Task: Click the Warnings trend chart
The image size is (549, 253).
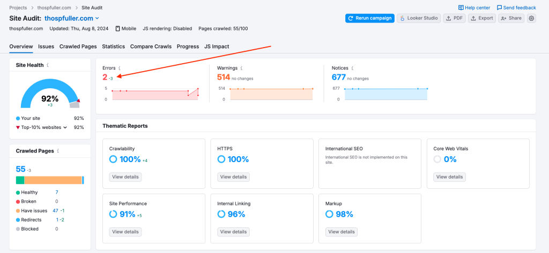Action: pyautogui.click(x=271, y=94)
